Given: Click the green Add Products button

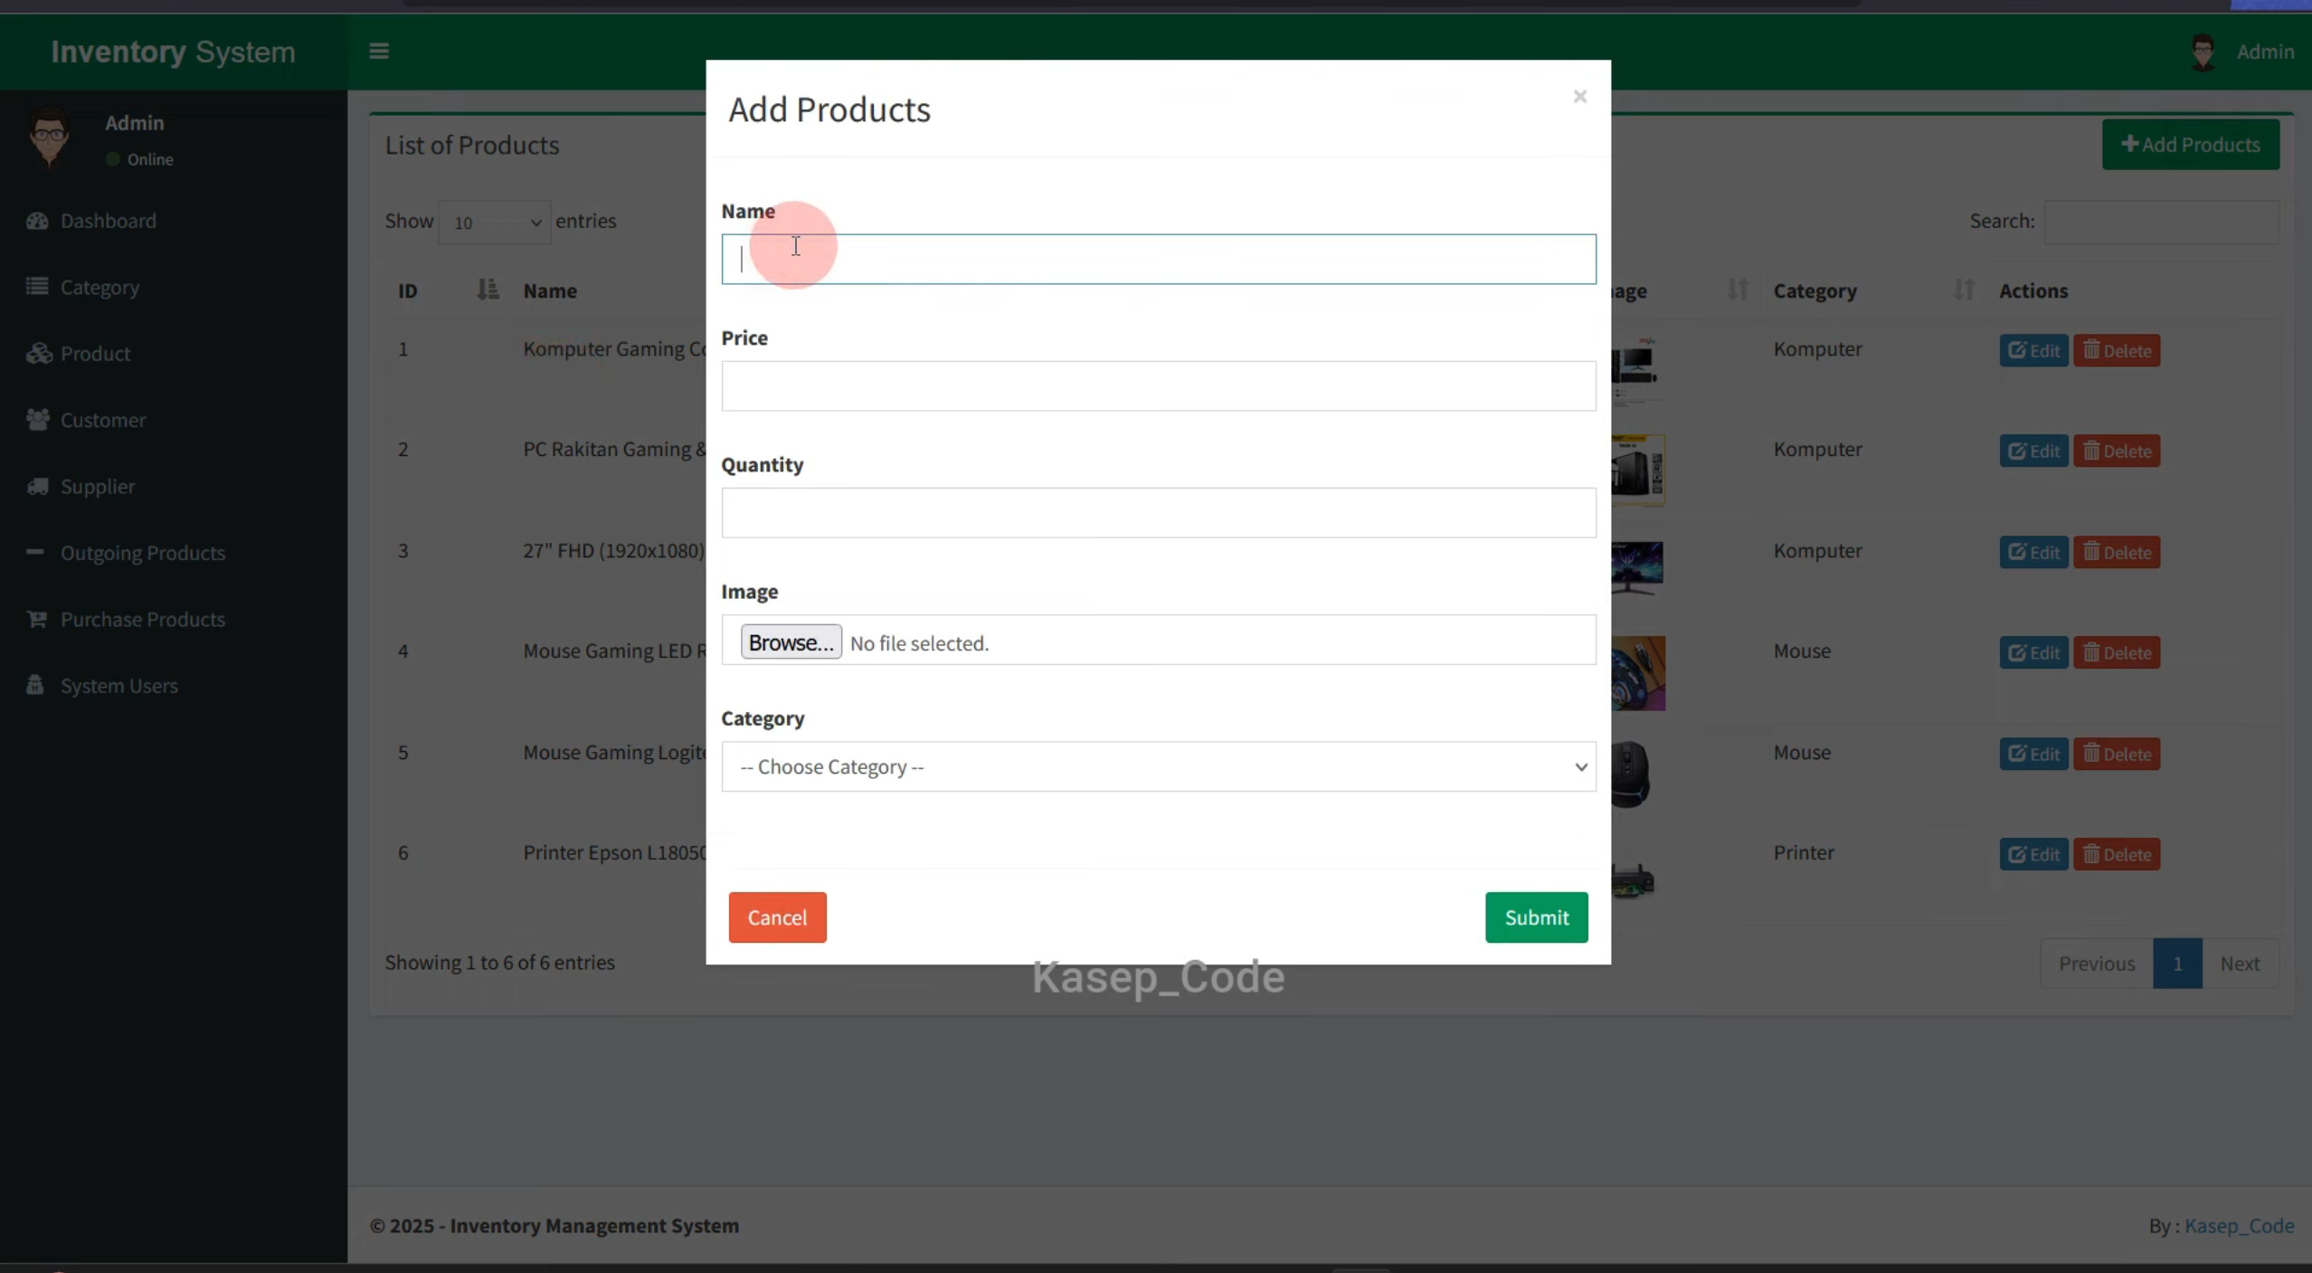Looking at the screenshot, I should pos(2190,145).
